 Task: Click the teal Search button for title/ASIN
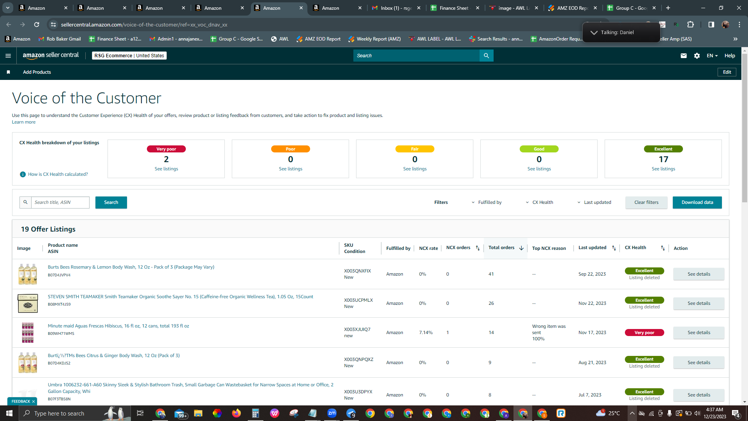[111, 202]
